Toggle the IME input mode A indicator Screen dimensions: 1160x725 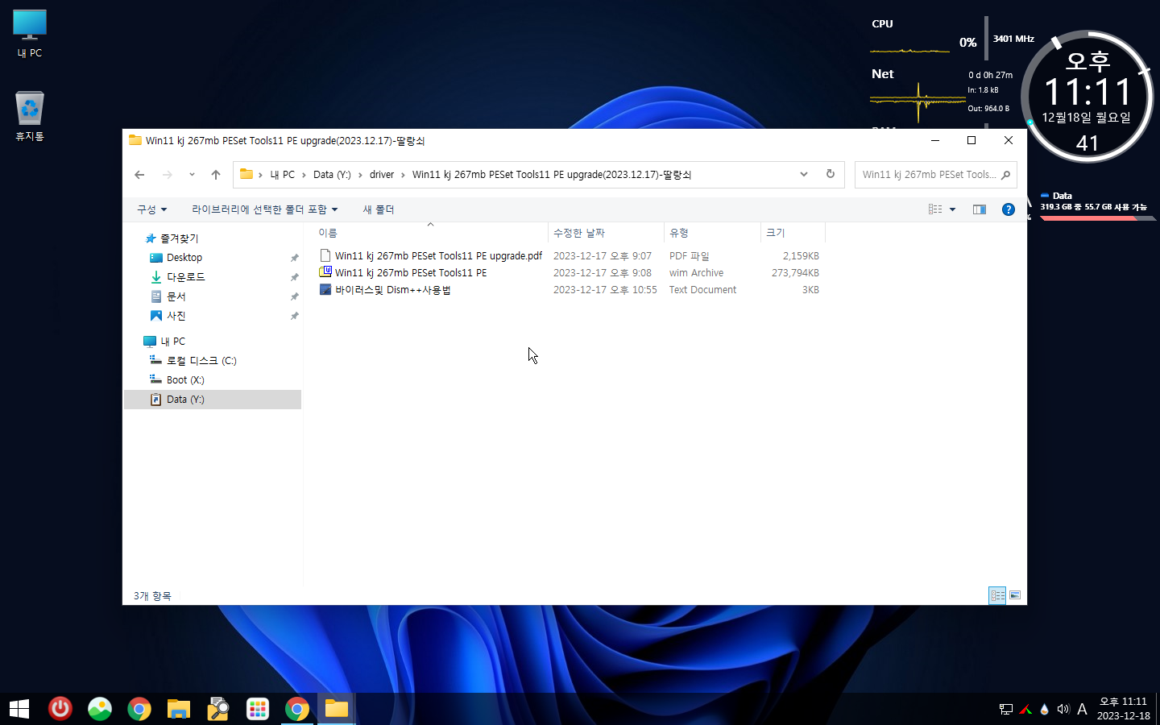point(1082,710)
